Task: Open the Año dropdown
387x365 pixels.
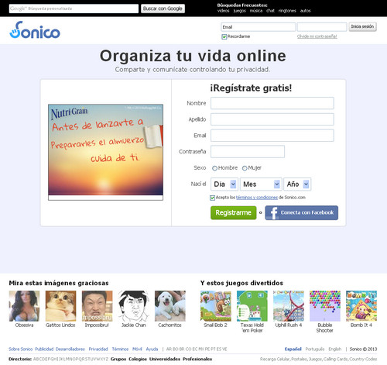Action: point(297,184)
